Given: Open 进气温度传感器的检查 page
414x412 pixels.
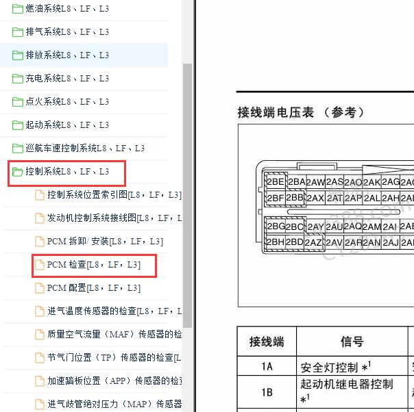Looking at the screenshot, I should point(114,311).
